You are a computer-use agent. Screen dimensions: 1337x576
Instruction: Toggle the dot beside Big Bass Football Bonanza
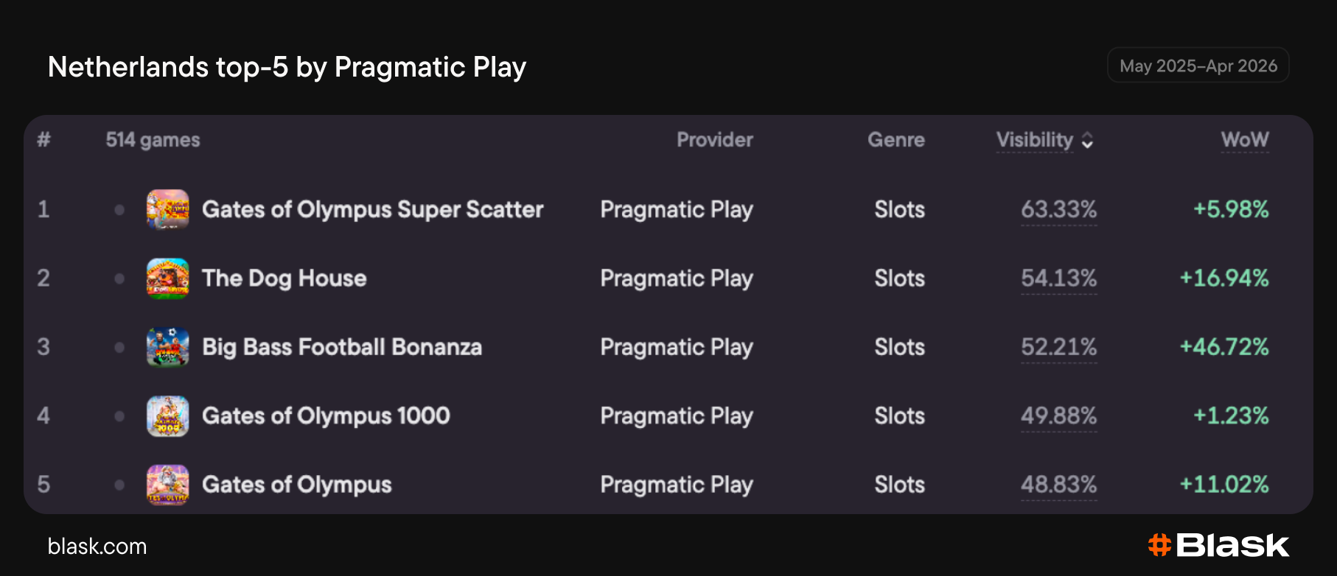(x=119, y=347)
